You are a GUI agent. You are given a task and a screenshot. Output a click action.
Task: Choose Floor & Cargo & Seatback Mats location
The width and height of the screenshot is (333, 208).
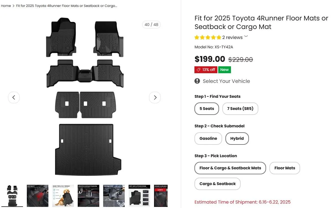pyautogui.click(x=230, y=168)
